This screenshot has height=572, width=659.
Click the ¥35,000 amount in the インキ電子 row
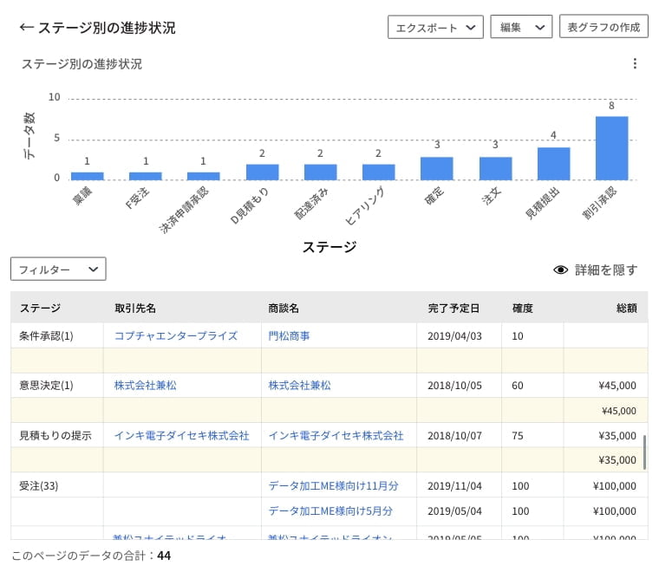(x=617, y=436)
